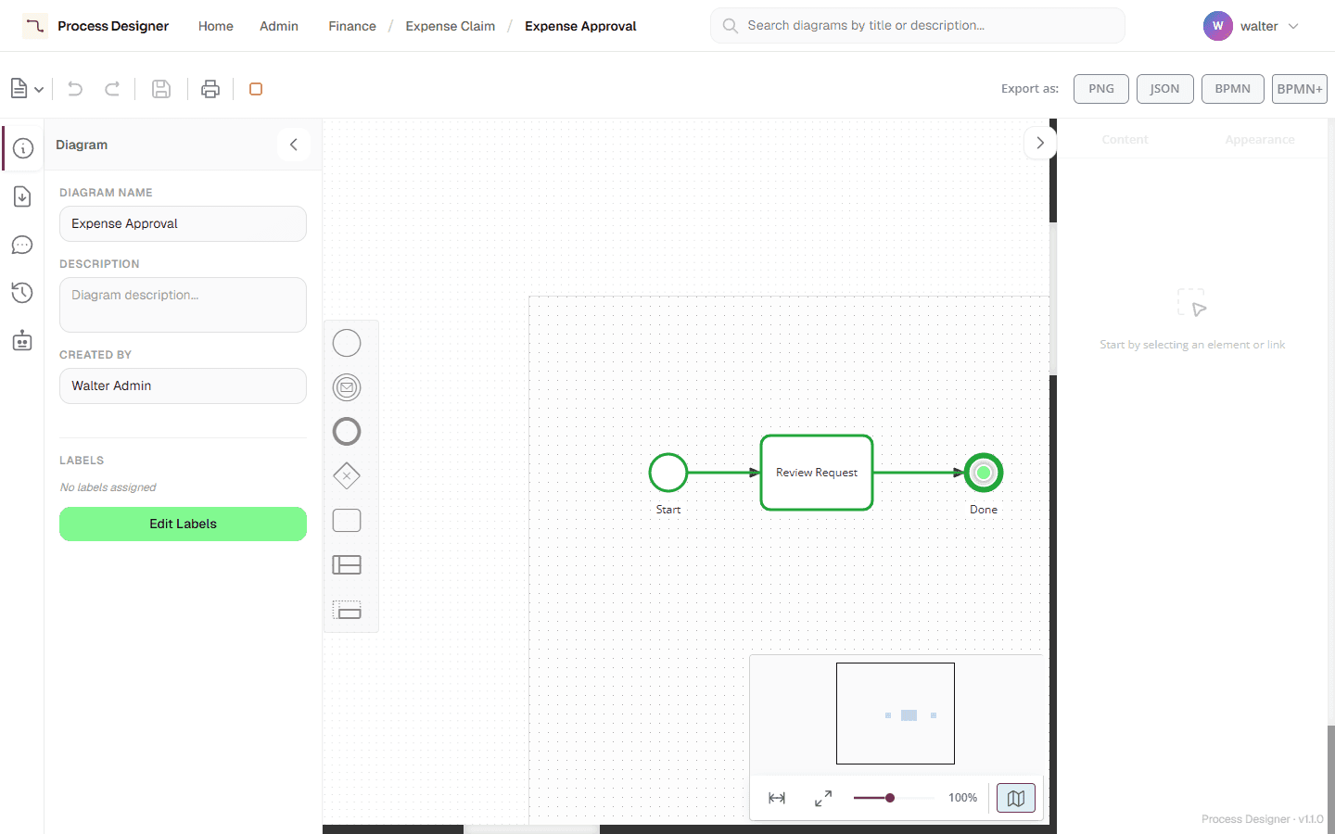
Task: Select the pool lane shape
Action: click(347, 565)
